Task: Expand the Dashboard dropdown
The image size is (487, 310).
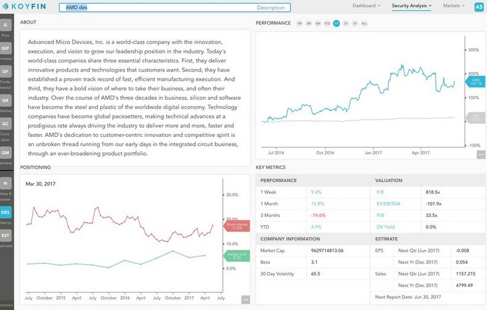Action: (x=367, y=6)
